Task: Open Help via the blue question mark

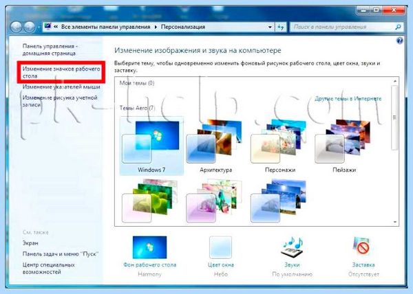Action: pos(399,41)
